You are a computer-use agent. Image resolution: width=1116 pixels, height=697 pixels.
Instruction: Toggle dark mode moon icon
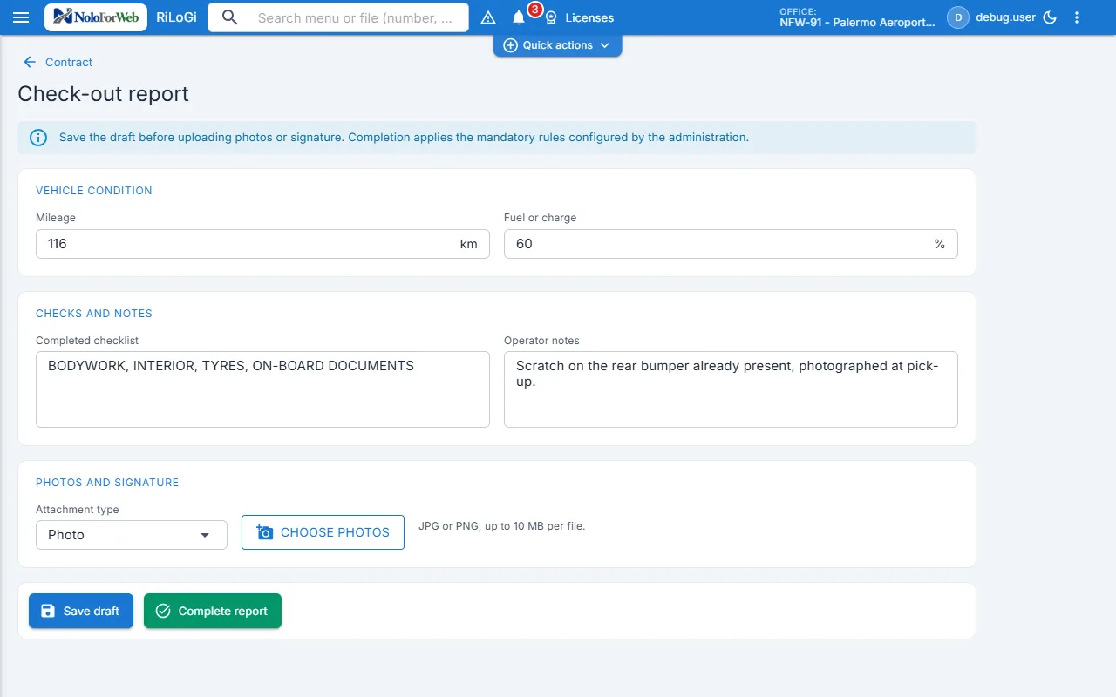[1050, 17]
